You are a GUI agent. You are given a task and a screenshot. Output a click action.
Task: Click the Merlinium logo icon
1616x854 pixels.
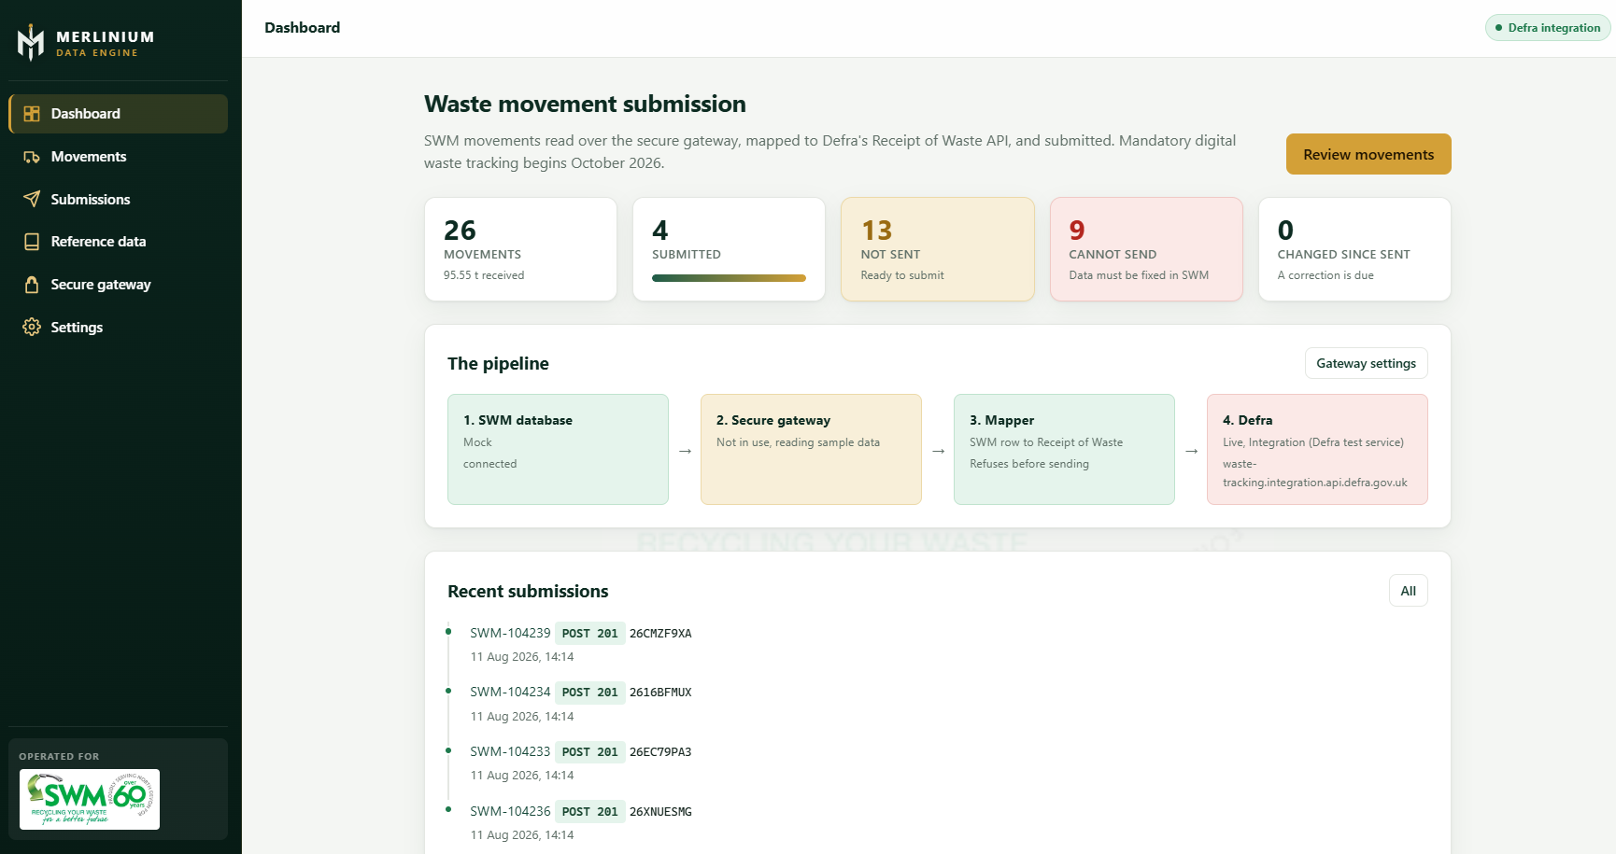pyautogui.click(x=31, y=42)
